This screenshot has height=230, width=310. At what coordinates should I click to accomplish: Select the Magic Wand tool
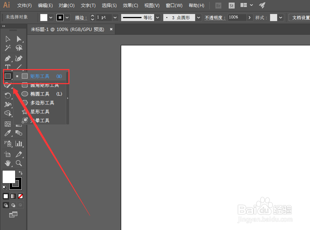(x=8, y=48)
